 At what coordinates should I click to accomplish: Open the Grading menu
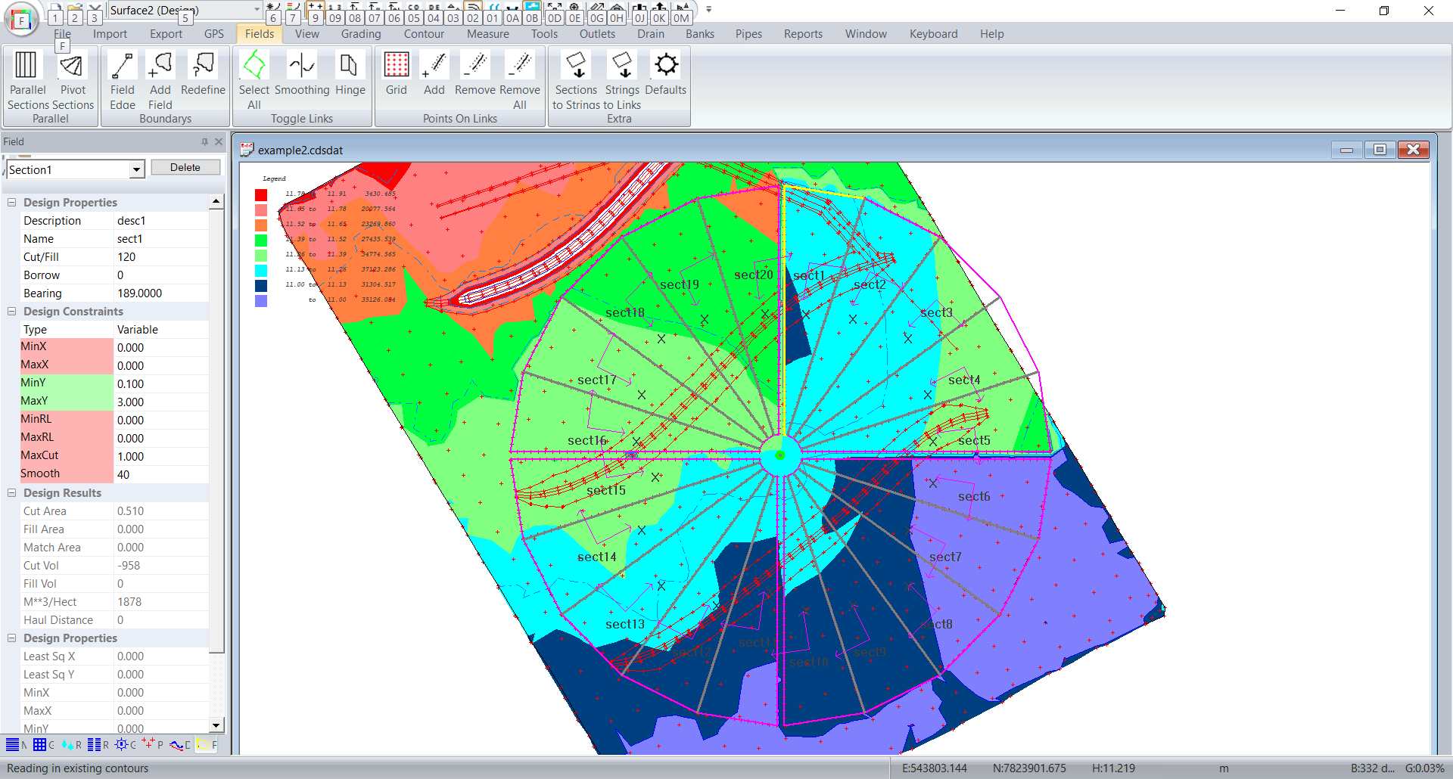click(x=361, y=34)
